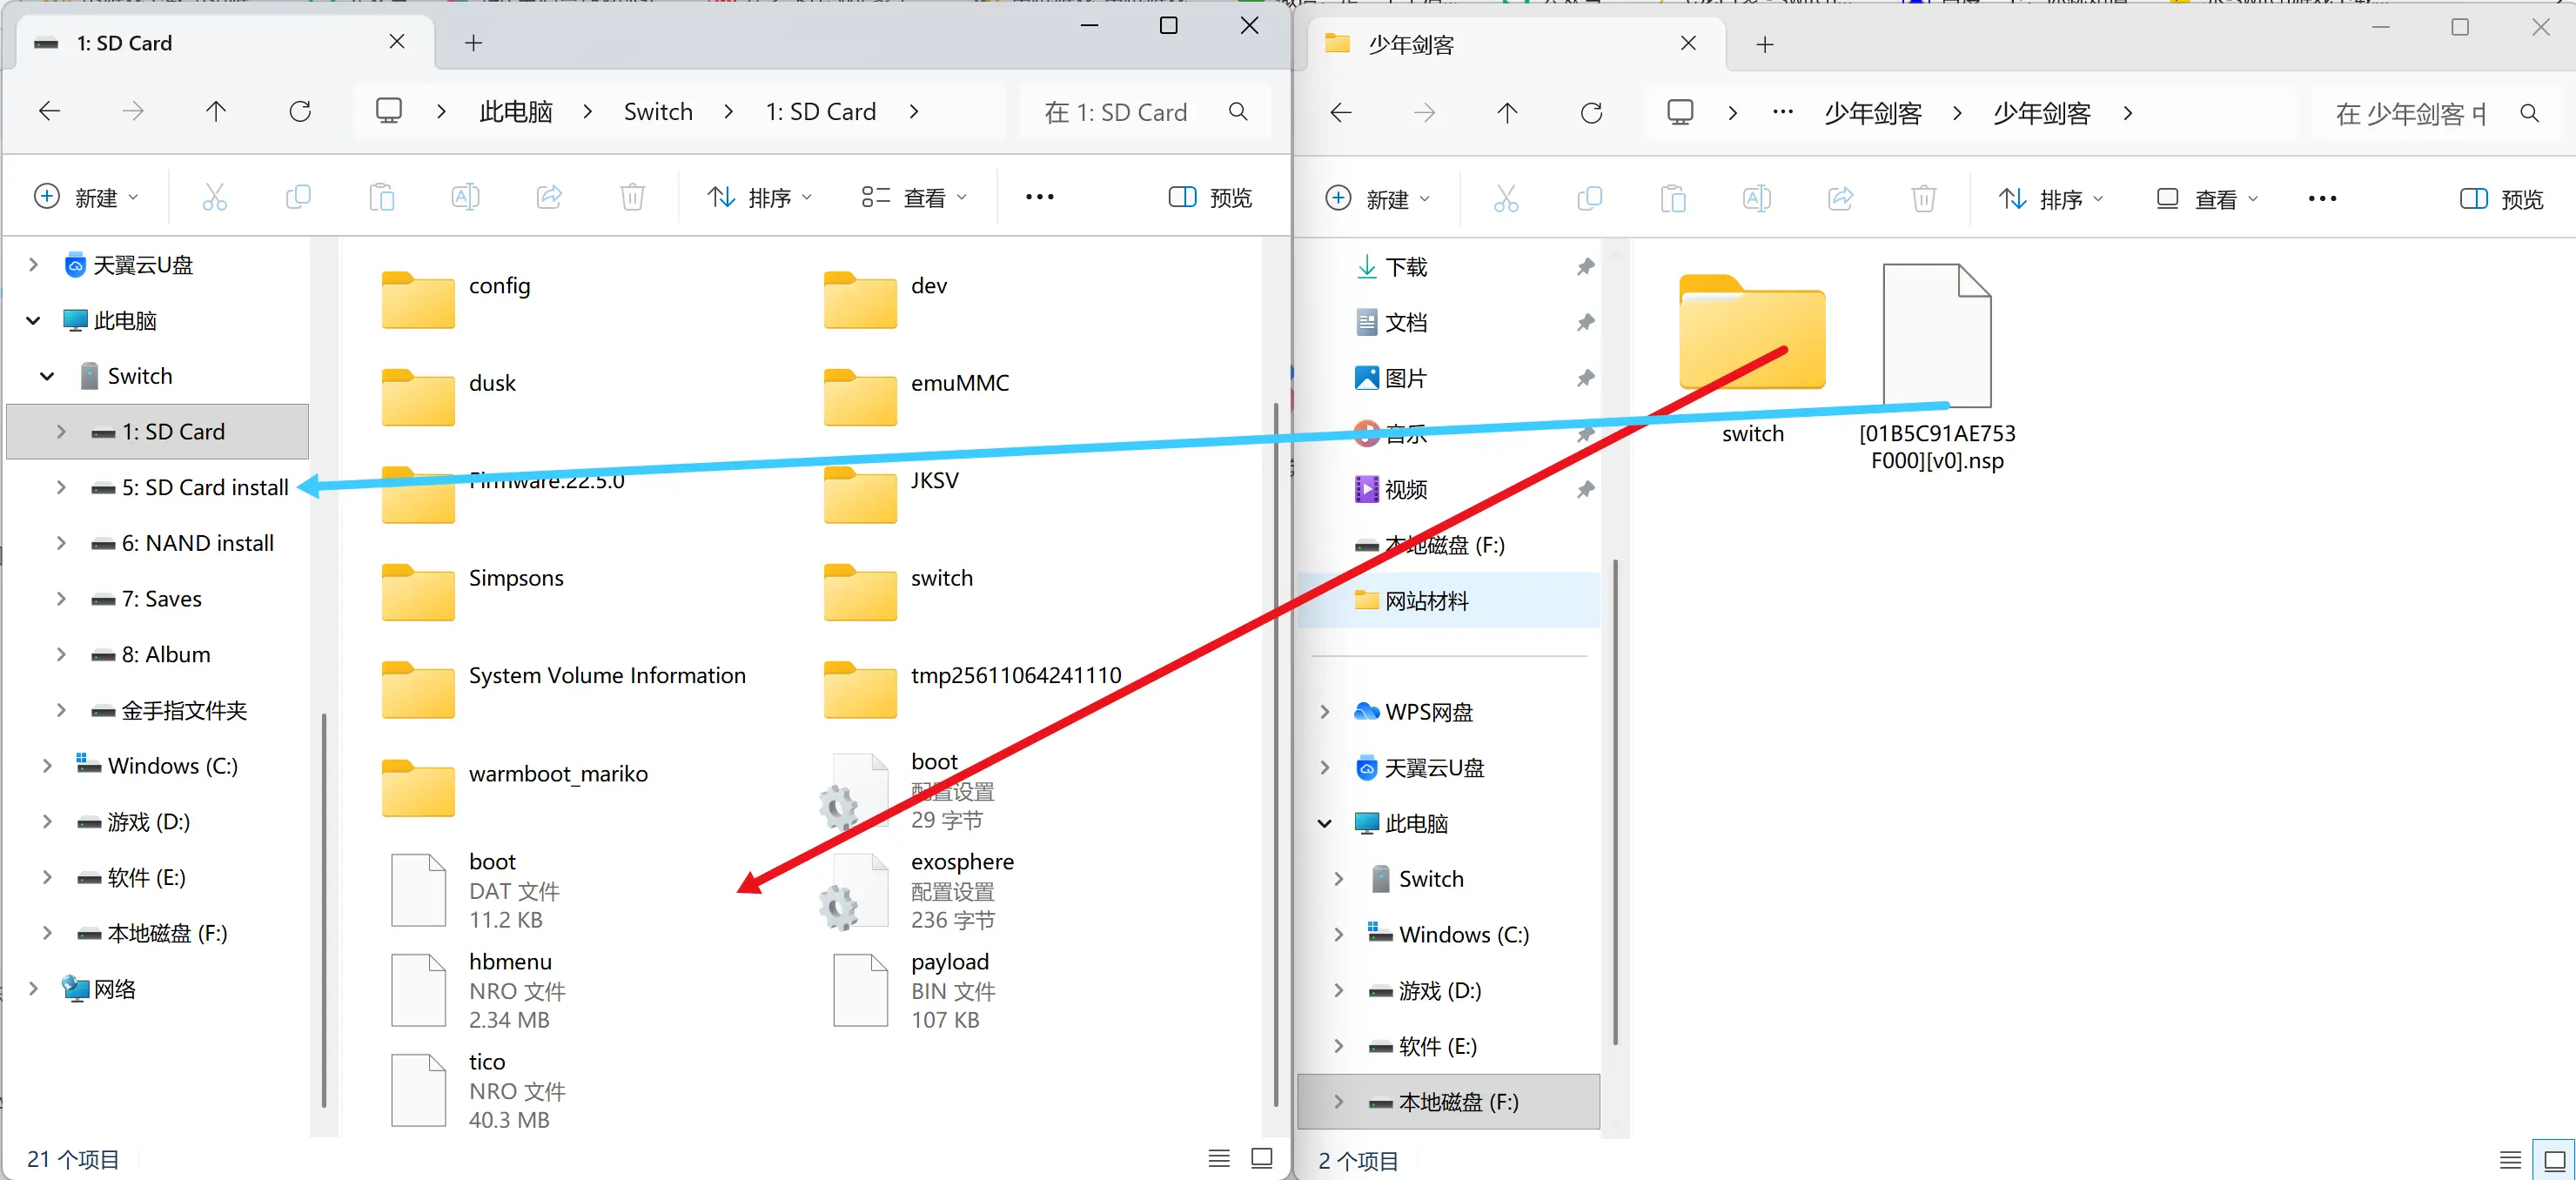This screenshot has height=1180, width=2576.
Task: Click Cut icon in 少年剑客 window toolbar
Action: (x=1506, y=199)
